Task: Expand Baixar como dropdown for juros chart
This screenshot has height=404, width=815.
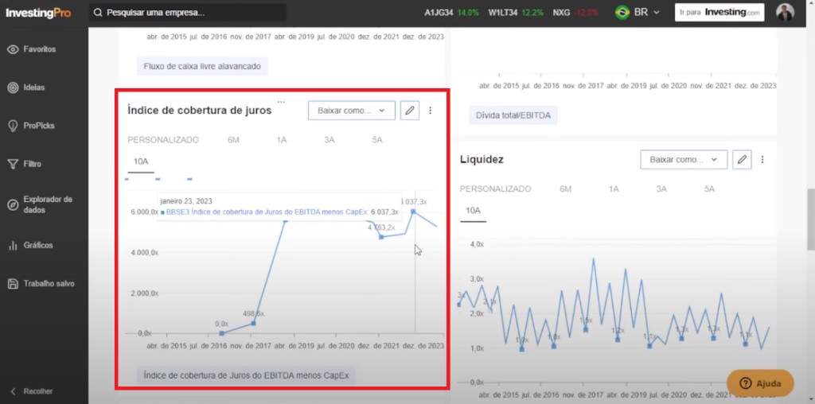Action: click(x=351, y=111)
